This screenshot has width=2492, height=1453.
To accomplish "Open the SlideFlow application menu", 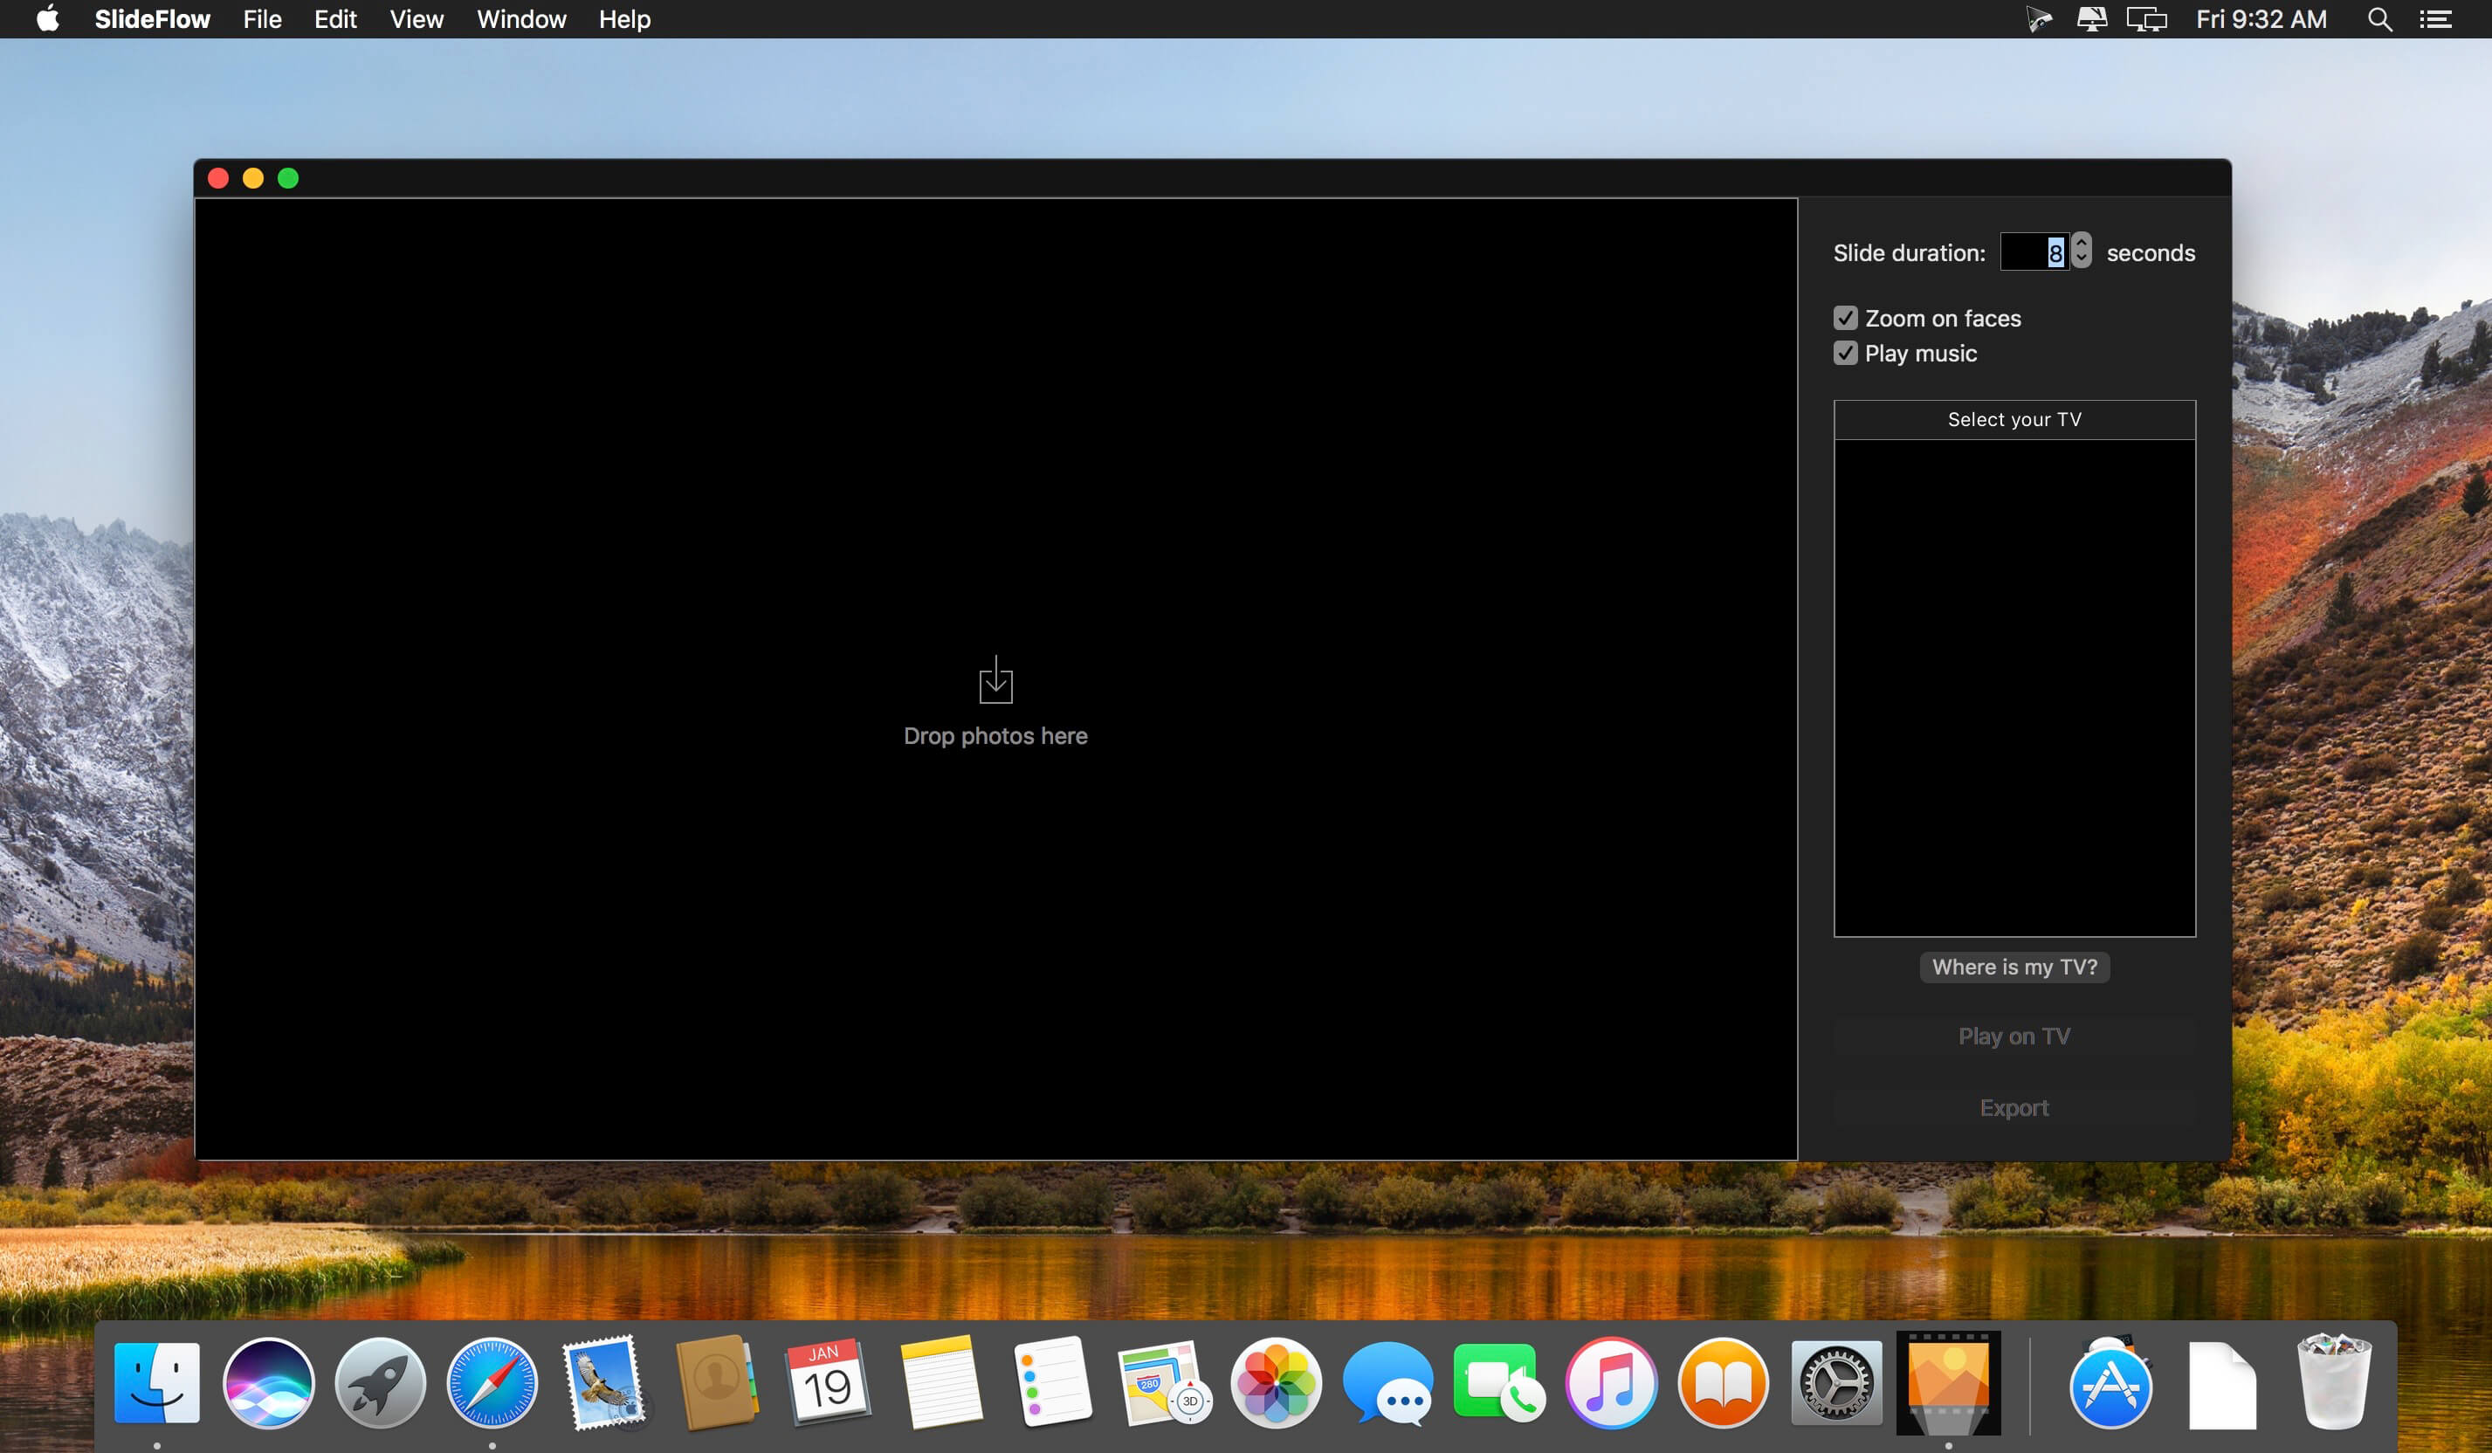I will (x=152, y=19).
